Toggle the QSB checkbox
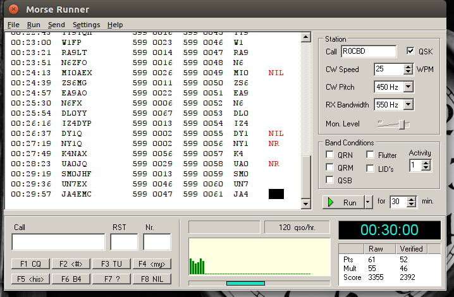Screen dimensions: 454x297 330,180
